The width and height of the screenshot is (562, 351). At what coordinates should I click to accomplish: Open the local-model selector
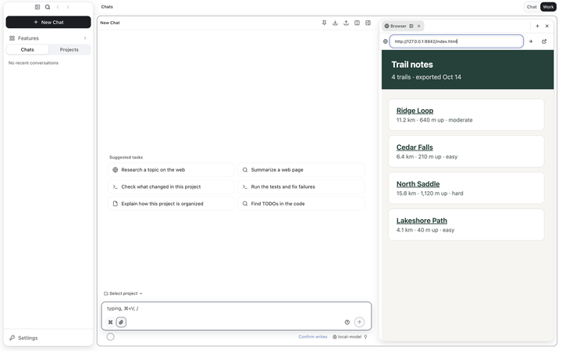tap(347, 337)
